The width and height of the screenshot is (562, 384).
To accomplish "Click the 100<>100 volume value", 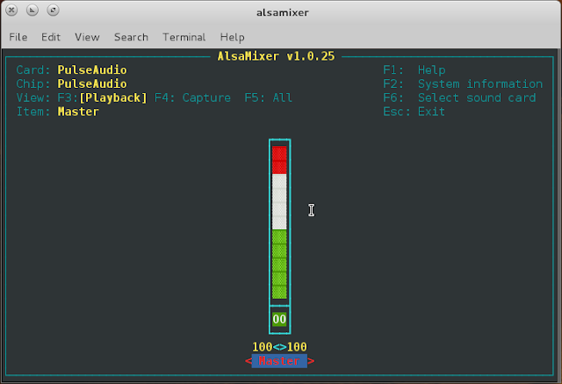I will pos(279,347).
